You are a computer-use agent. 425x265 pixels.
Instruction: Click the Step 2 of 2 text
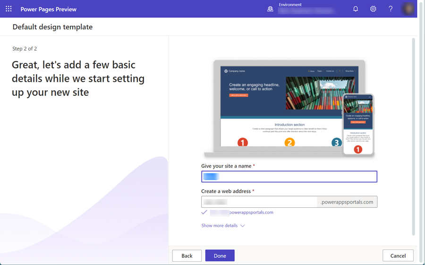point(25,49)
